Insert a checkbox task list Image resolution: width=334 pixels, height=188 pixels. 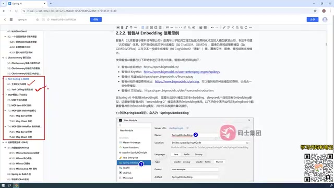click(151, 28)
